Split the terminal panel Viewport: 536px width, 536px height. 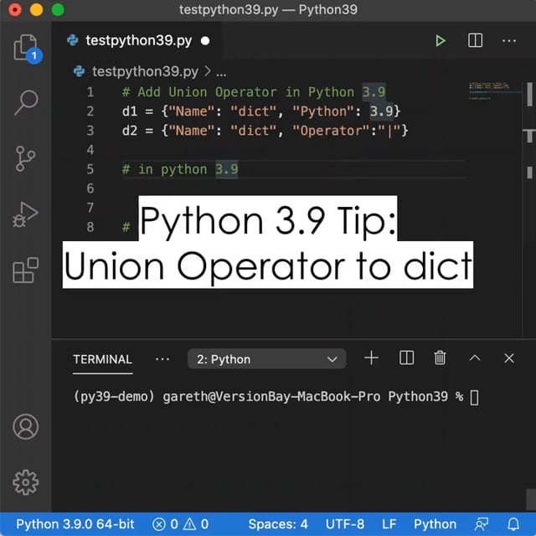tap(406, 358)
